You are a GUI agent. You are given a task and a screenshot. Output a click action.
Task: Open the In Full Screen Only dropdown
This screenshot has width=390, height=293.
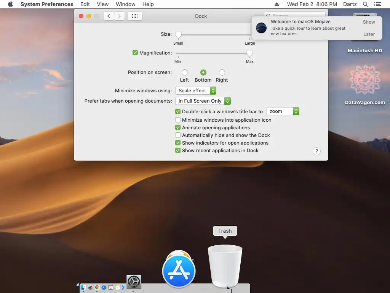203,101
